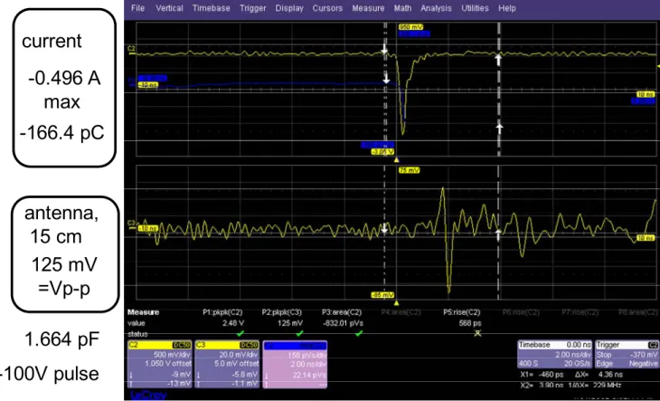
Task: Open the Analysis menu
Action: tap(436, 8)
